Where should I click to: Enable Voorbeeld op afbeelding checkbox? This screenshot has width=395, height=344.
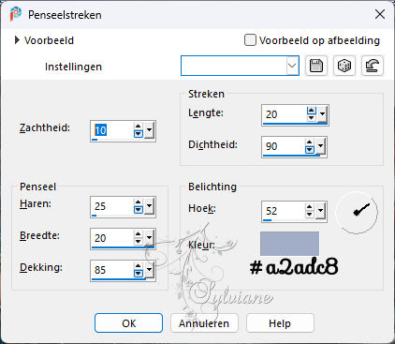250,40
